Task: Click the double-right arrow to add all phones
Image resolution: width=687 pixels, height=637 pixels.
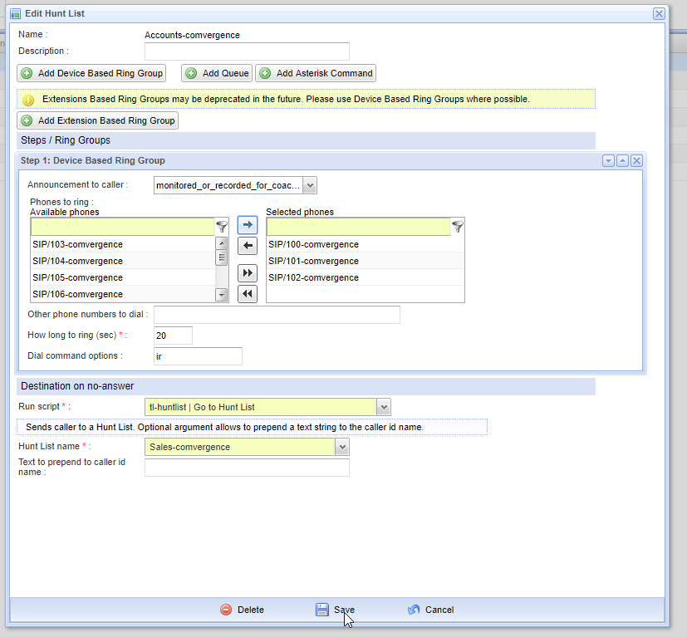Action: pyautogui.click(x=247, y=273)
